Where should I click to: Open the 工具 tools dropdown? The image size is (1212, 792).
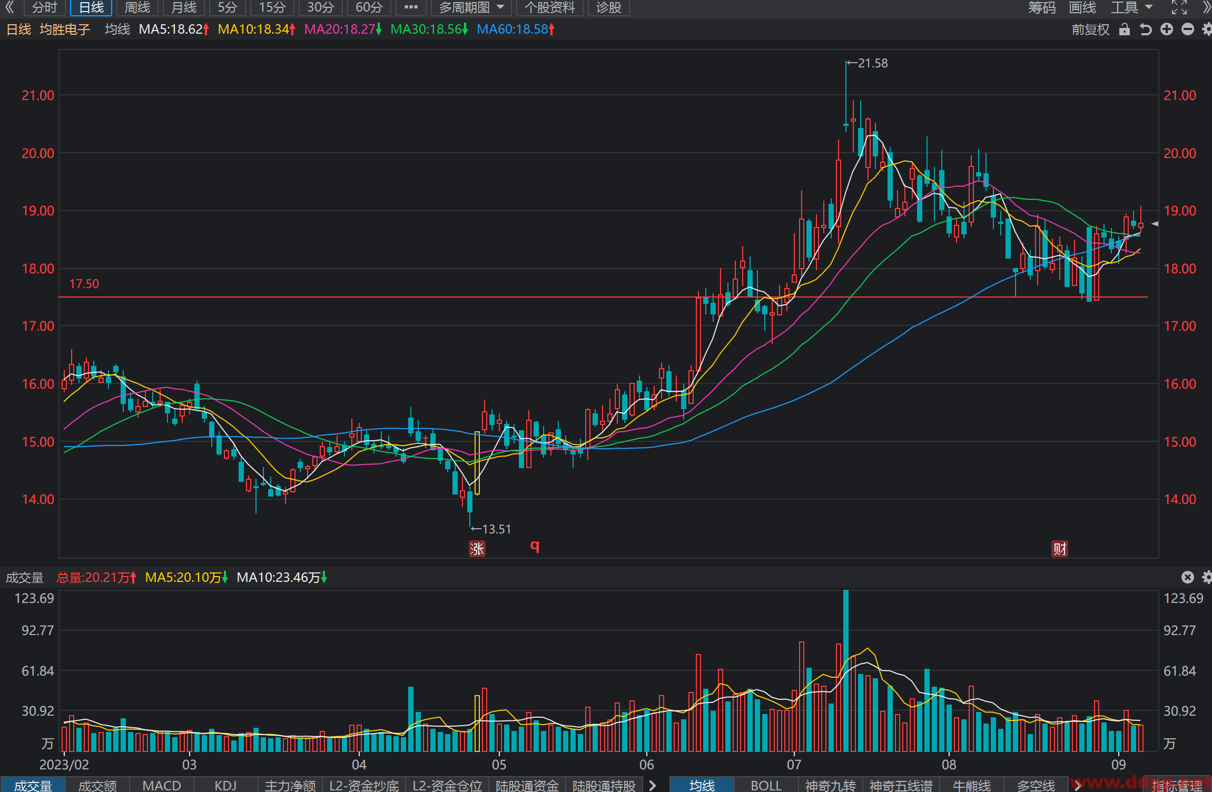pos(1132,7)
